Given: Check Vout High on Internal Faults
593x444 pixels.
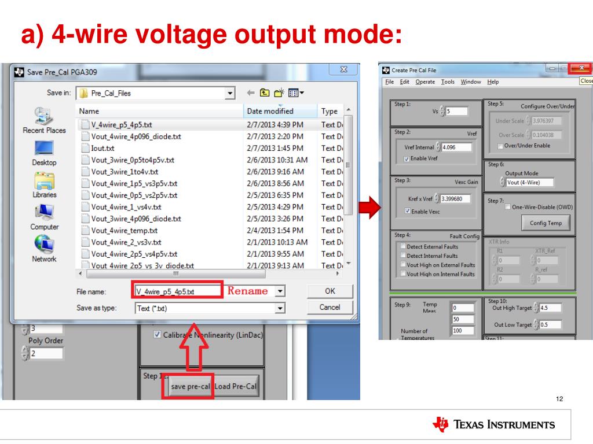Looking at the screenshot, I should click(x=403, y=273).
